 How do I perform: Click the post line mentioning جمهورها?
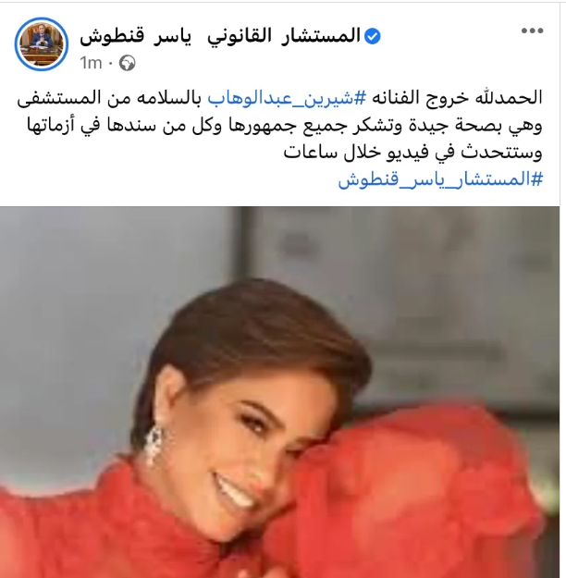point(285,127)
